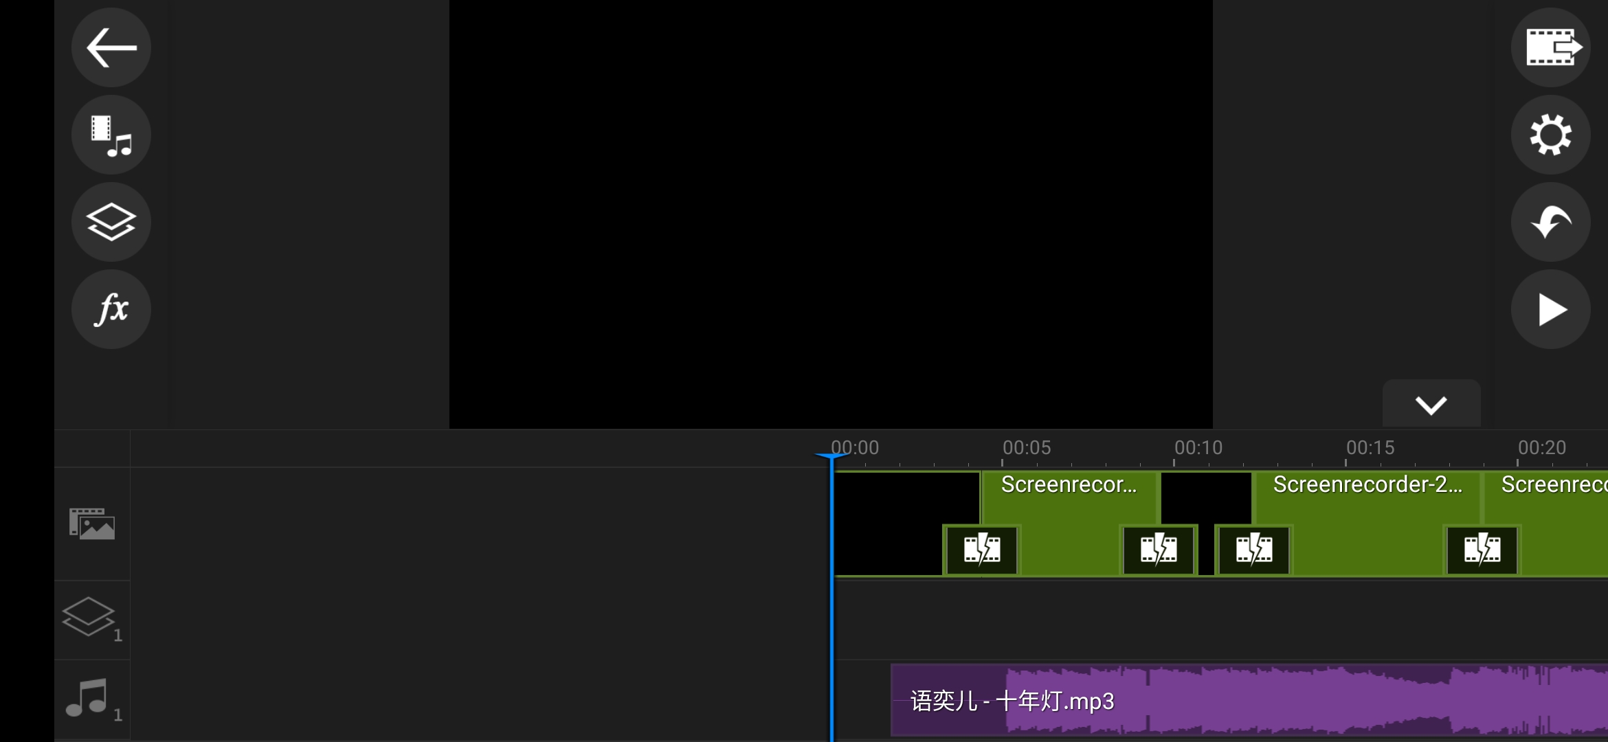This screenshot has width=1608, height=742.
Task: Click the export project icon
Action: click(x=1550, y=47)
